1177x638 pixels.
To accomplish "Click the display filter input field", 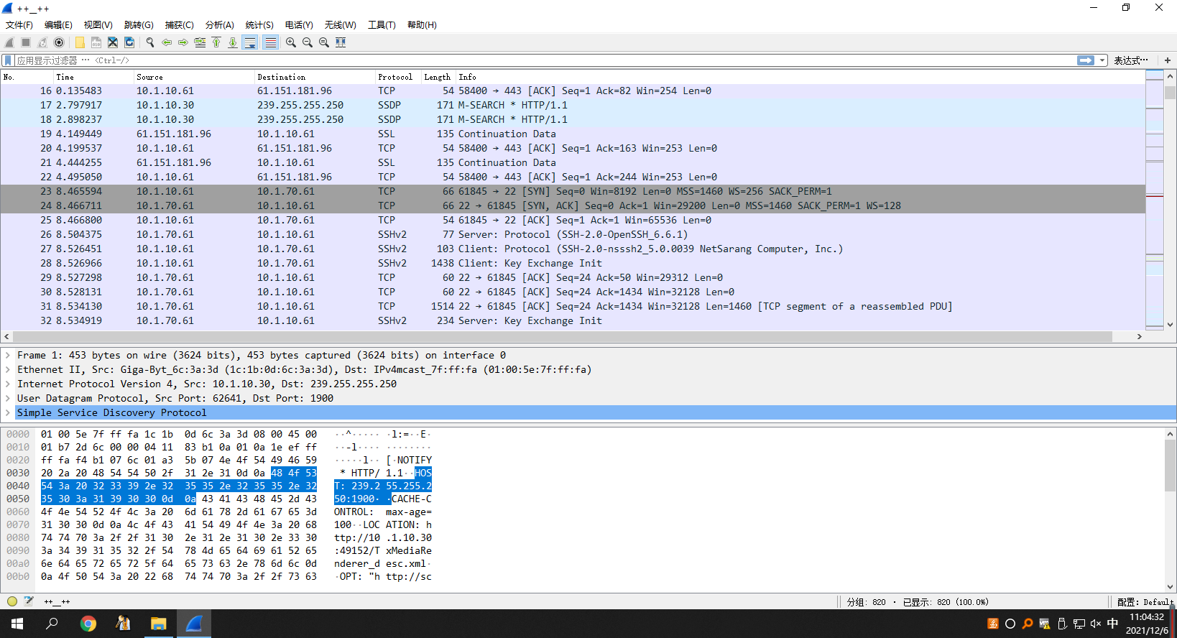I will 546,60.
